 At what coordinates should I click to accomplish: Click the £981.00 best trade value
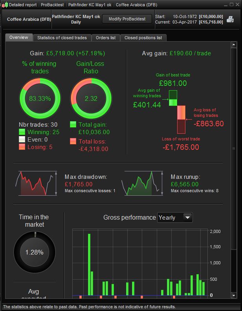(x=173, y=83)
